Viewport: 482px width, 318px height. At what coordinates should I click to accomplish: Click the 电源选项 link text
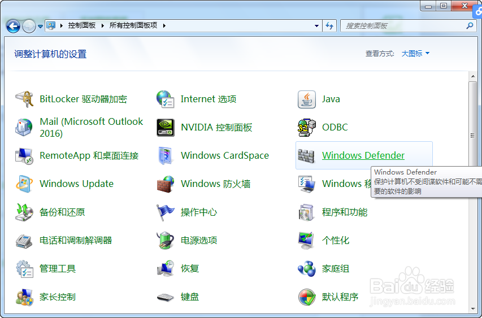click(x=199, y=240)
